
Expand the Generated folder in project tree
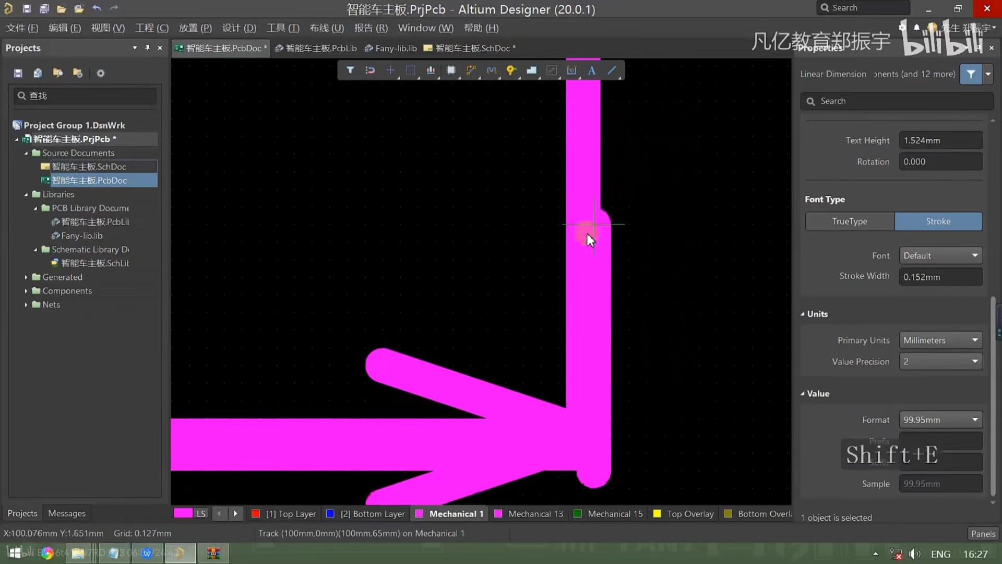(x=26, y=277)
